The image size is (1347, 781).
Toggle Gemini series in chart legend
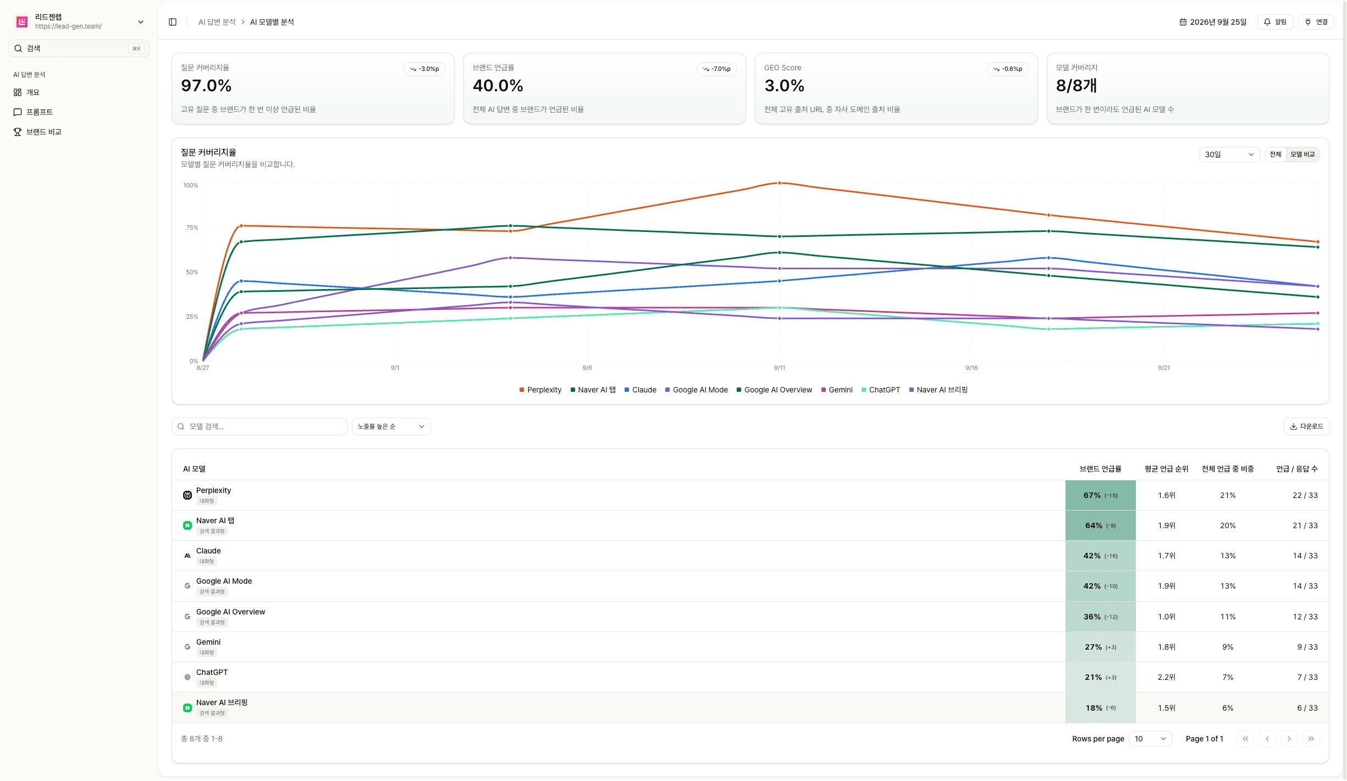837,390
